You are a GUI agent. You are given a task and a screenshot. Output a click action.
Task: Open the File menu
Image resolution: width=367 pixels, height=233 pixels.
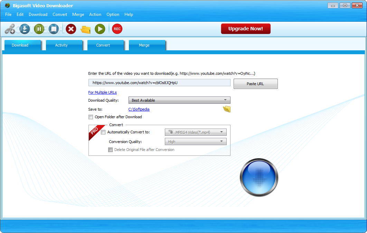pyautogui.click(x=8, y=14)
